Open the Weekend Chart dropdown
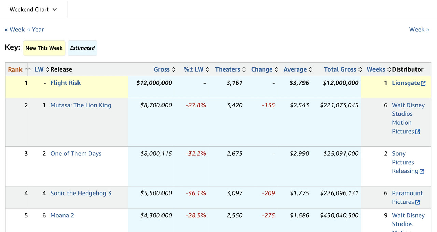 point(33,10)
